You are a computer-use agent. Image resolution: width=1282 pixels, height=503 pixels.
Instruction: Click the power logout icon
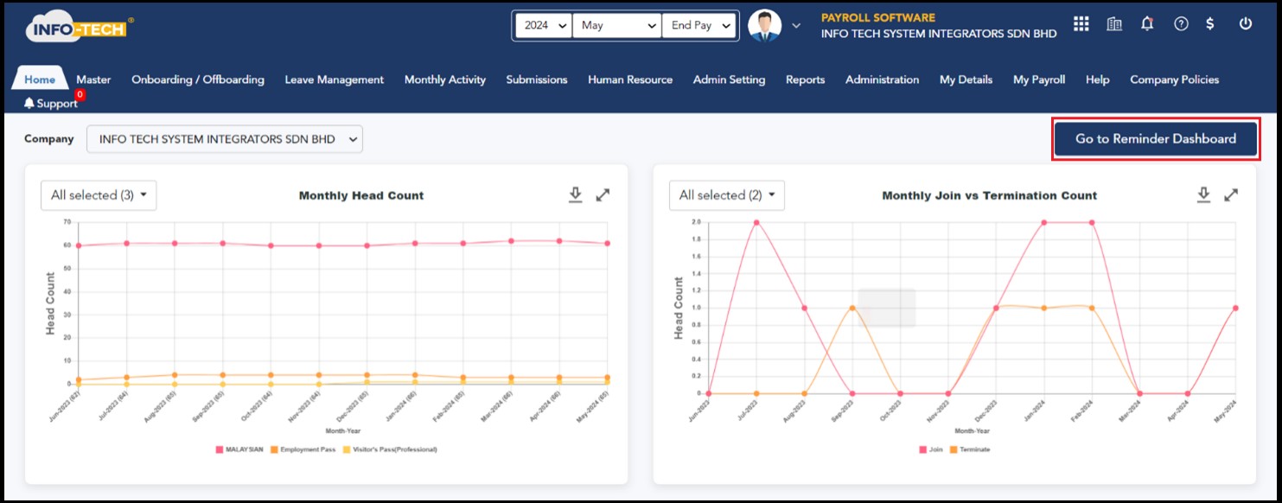point(1246,24)
